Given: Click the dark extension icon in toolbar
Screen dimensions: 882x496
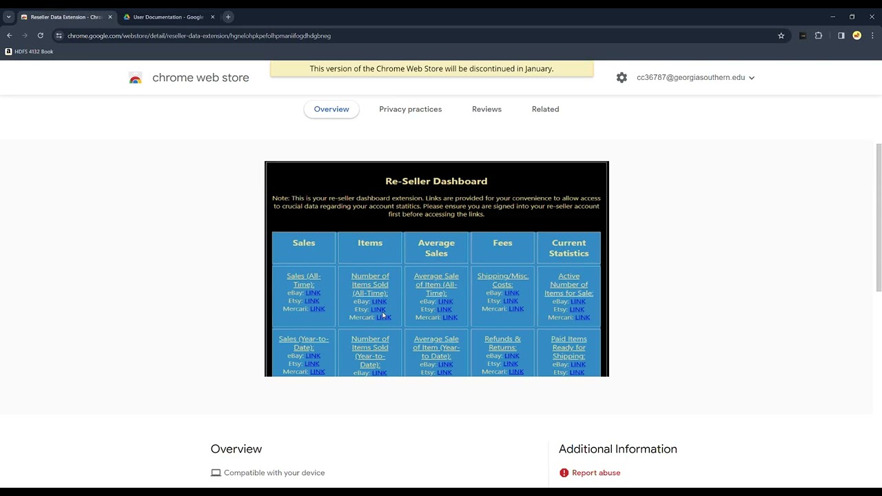Looking at the screenshot, I should pyautogui.click(x=803, y=36).
